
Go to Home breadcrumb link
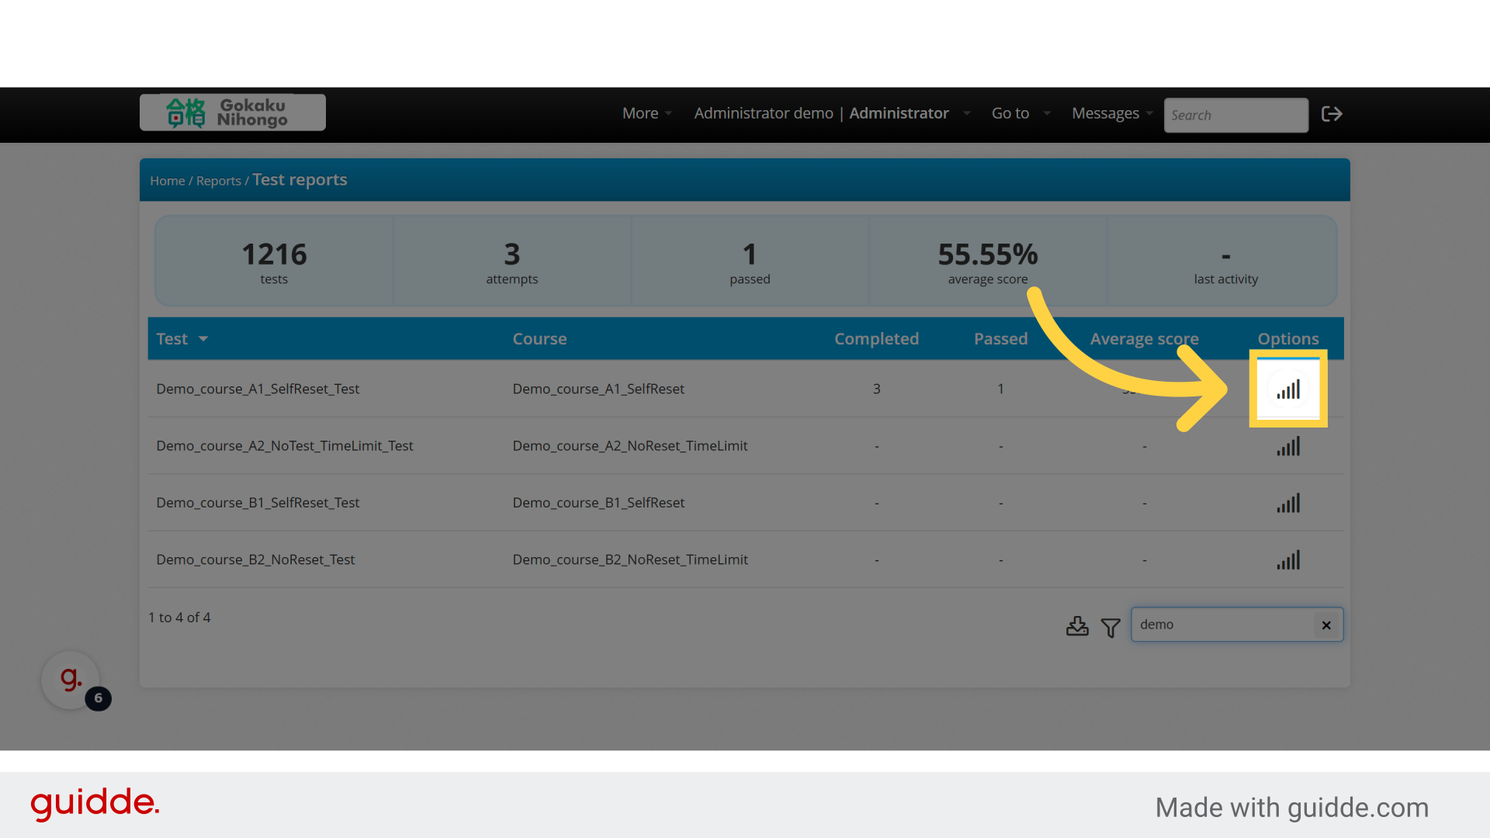pyautogui.click(x=167, y=181)
